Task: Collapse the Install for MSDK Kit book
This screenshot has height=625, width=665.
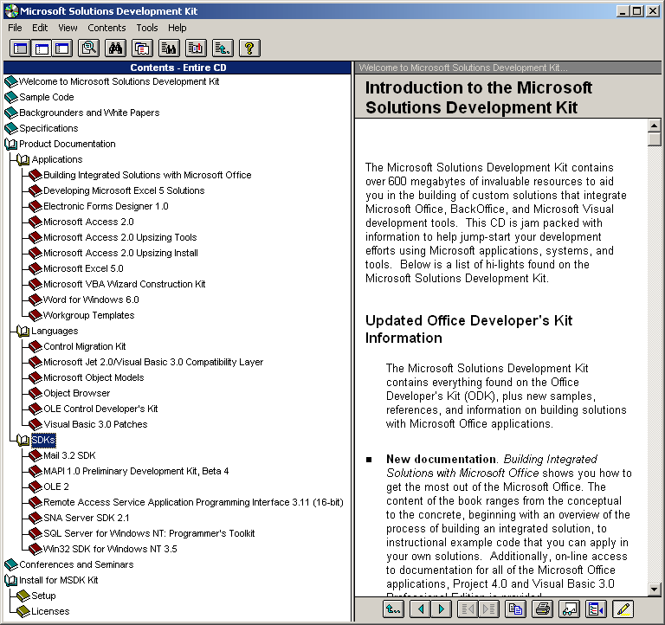Action: pyautogui.click(x=11, y=580)
